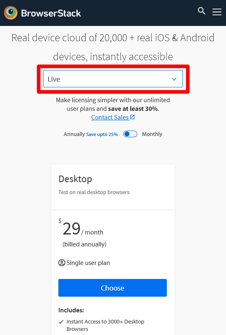Click the checkmark icon next to Instant Access
The height and width of the screenshot is (335, 226).
[x=61, y=322]
